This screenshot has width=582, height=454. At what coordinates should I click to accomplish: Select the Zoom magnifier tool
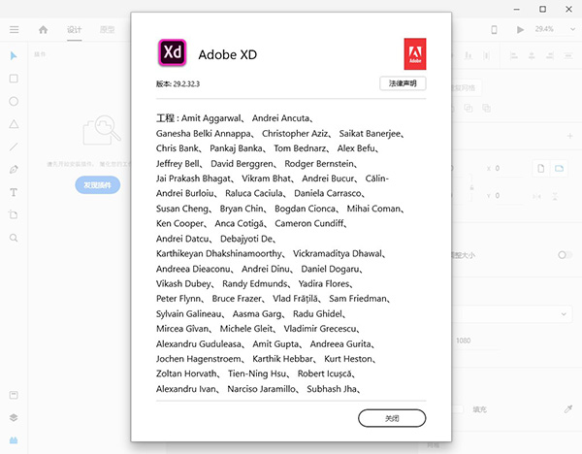pyautogui.click(x=14, y=238)
